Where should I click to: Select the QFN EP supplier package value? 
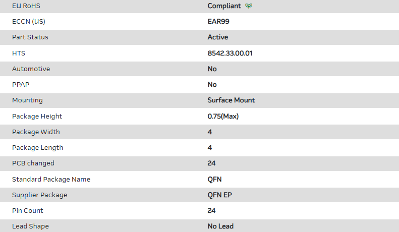pos(219,195)
